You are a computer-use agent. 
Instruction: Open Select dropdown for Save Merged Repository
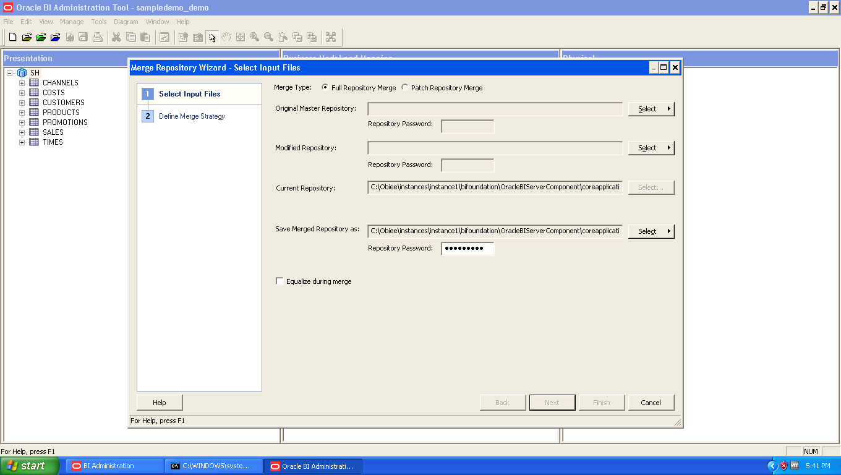[651, 231]
